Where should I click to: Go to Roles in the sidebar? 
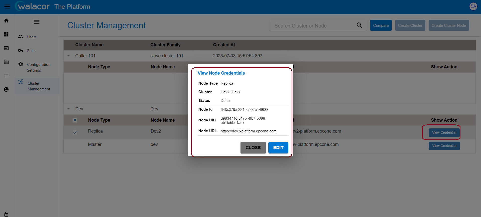point(32,51)
